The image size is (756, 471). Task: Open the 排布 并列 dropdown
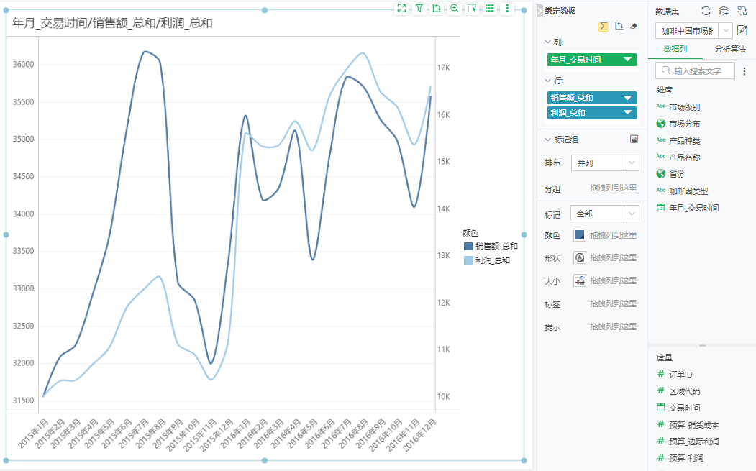point(605,163)
